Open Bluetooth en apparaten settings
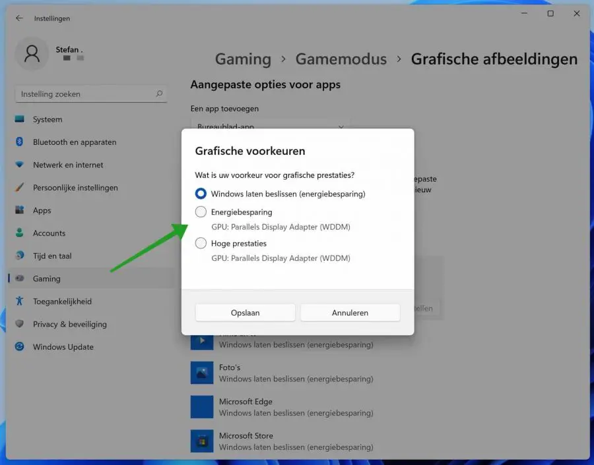594x465 pixels. tap(91, 142)
